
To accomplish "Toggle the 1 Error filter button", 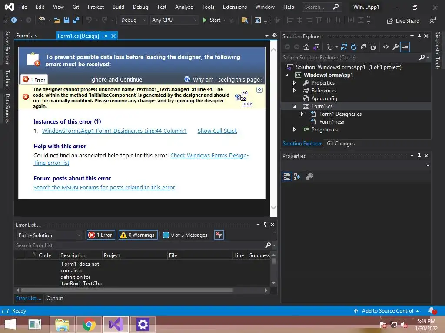I will click(101, 235).
